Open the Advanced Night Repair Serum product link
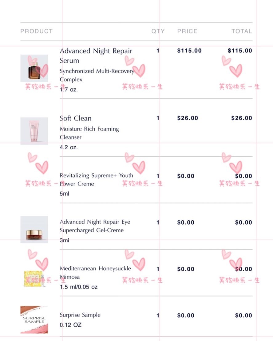Viewport: 273px width, 341px height. click(x=96, y=56)
